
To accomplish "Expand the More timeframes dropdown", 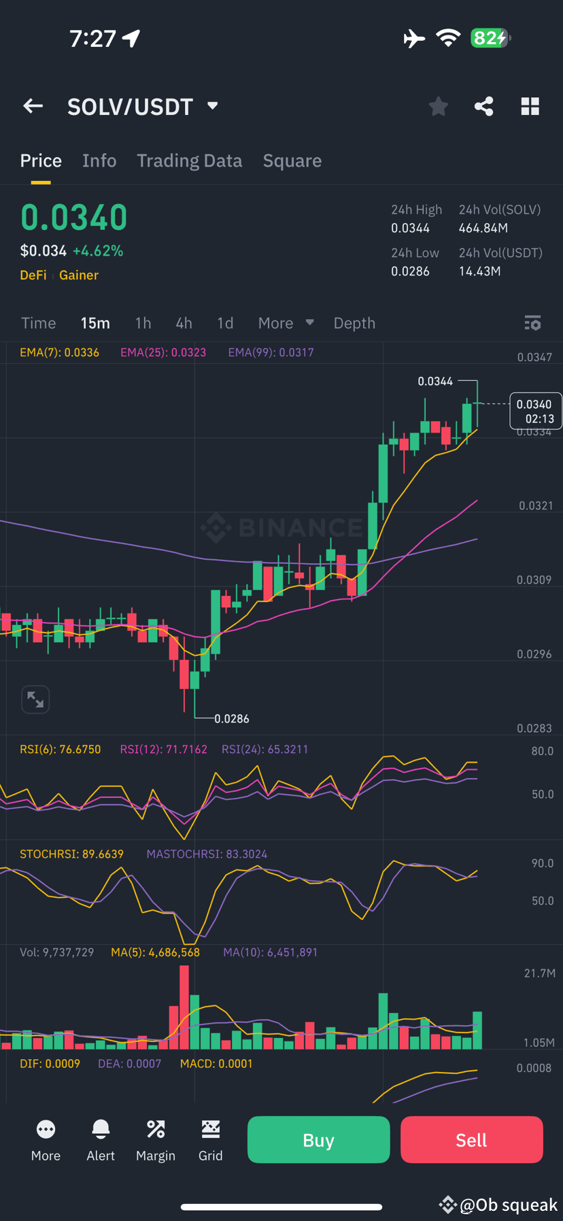I will 286,323.
